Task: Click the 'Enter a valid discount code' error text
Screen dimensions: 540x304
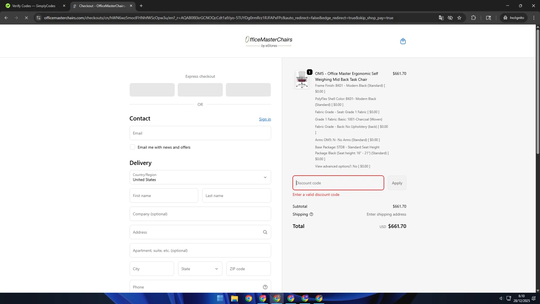Action: click(x=316, y=195)
